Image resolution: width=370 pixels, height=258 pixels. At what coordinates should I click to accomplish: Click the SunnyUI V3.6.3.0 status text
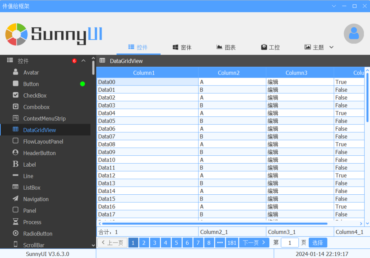(47, 254)
